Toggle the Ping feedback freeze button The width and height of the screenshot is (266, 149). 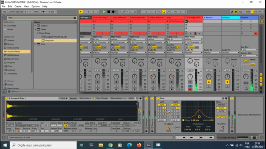coord(177,127)
